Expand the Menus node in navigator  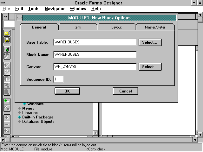tap(20, 108)
